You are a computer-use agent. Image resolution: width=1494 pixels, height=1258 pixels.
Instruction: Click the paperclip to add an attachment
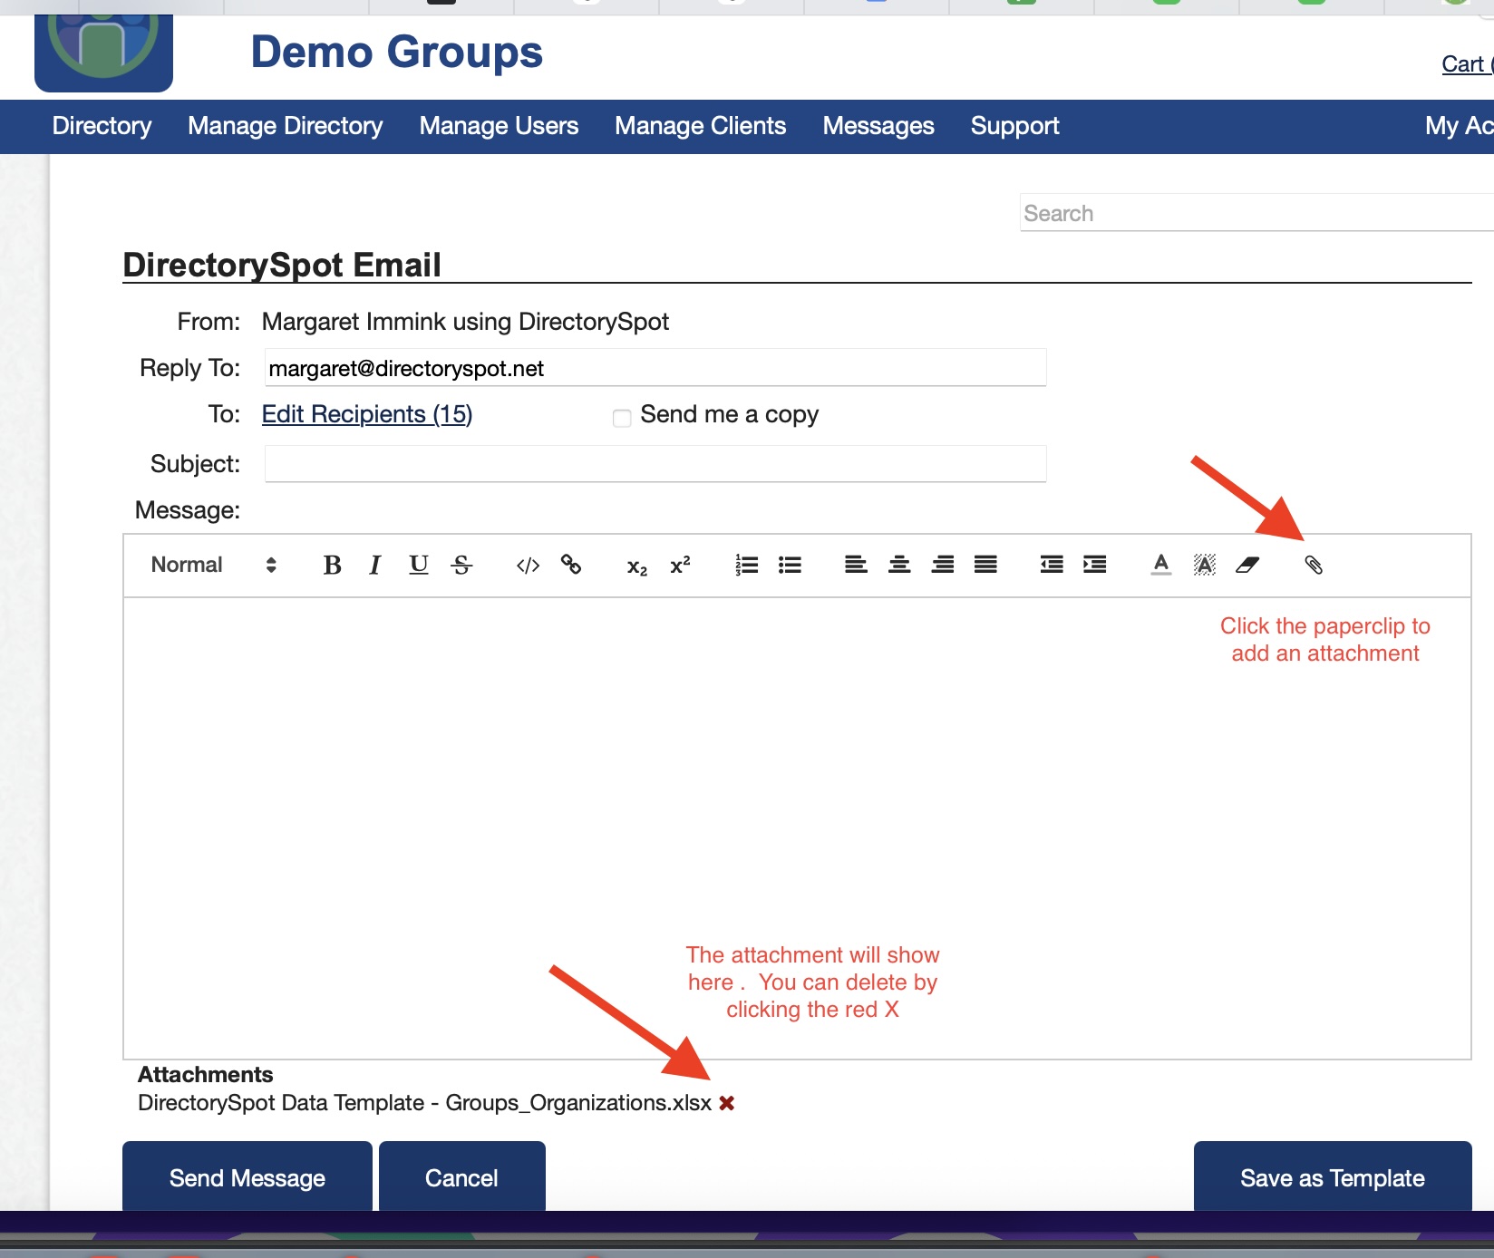(x=1314, y=565)
